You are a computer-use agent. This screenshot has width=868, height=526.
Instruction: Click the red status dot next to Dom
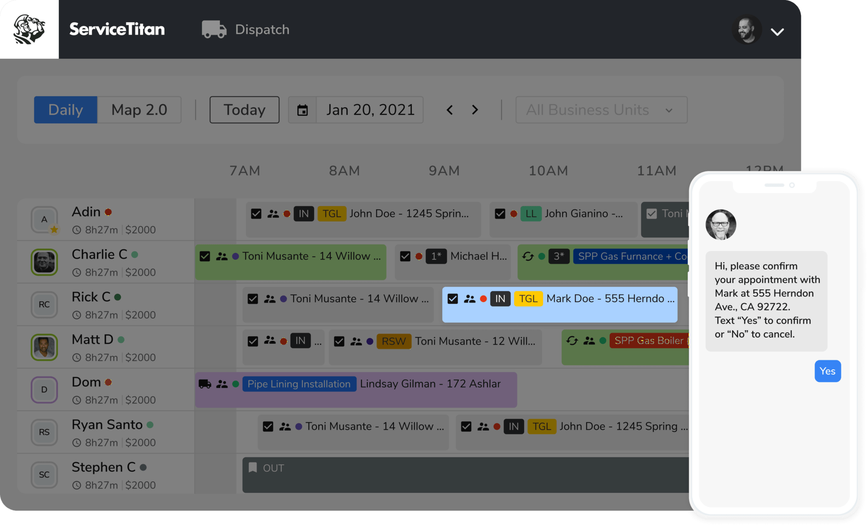108,382
